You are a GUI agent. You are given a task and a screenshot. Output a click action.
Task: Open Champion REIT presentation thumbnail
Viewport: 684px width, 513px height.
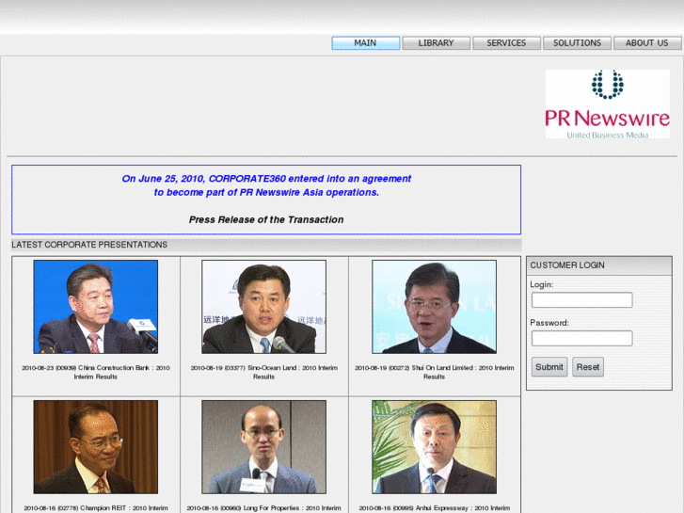(x=96, y=447)
